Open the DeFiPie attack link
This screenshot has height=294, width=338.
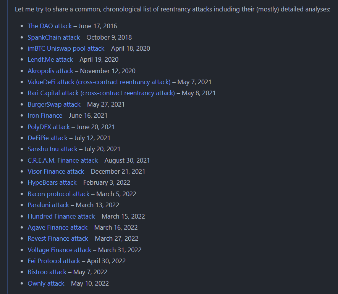(x=47, y=137)
